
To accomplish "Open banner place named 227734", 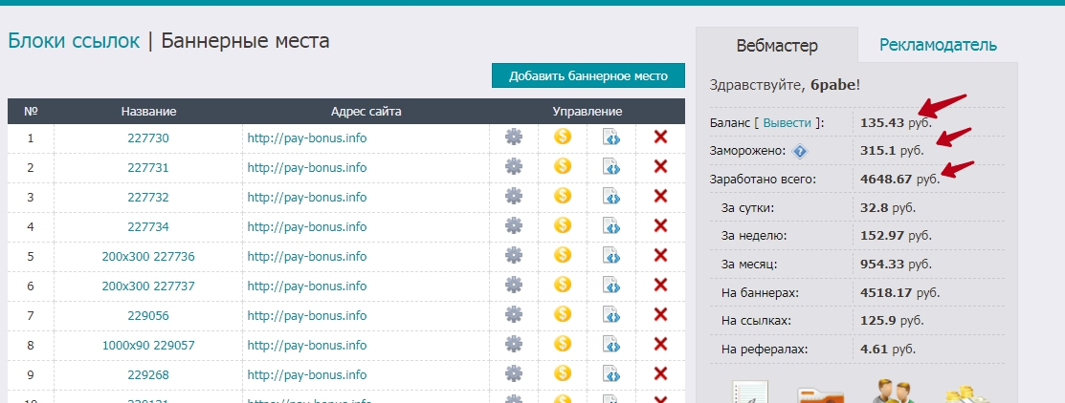I will coord(148,227).
